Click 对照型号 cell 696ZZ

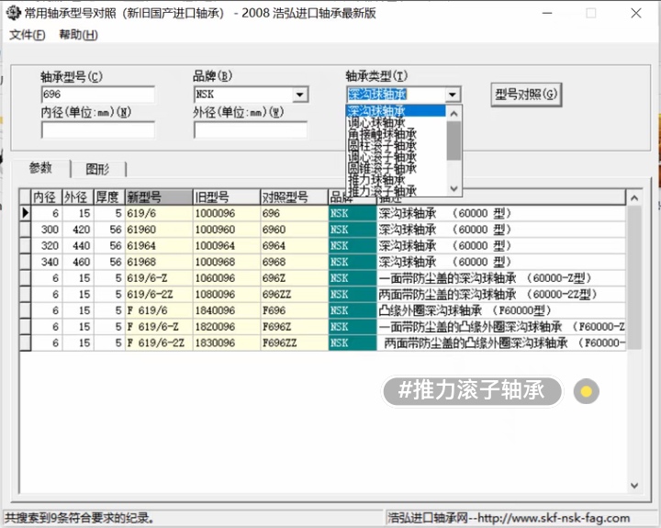(x=295, y=295)
